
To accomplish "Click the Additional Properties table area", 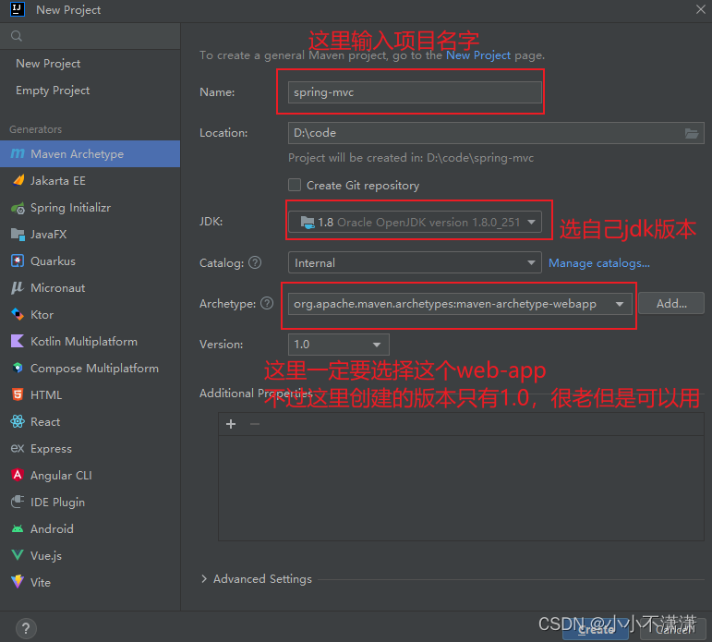I will 462,488.
